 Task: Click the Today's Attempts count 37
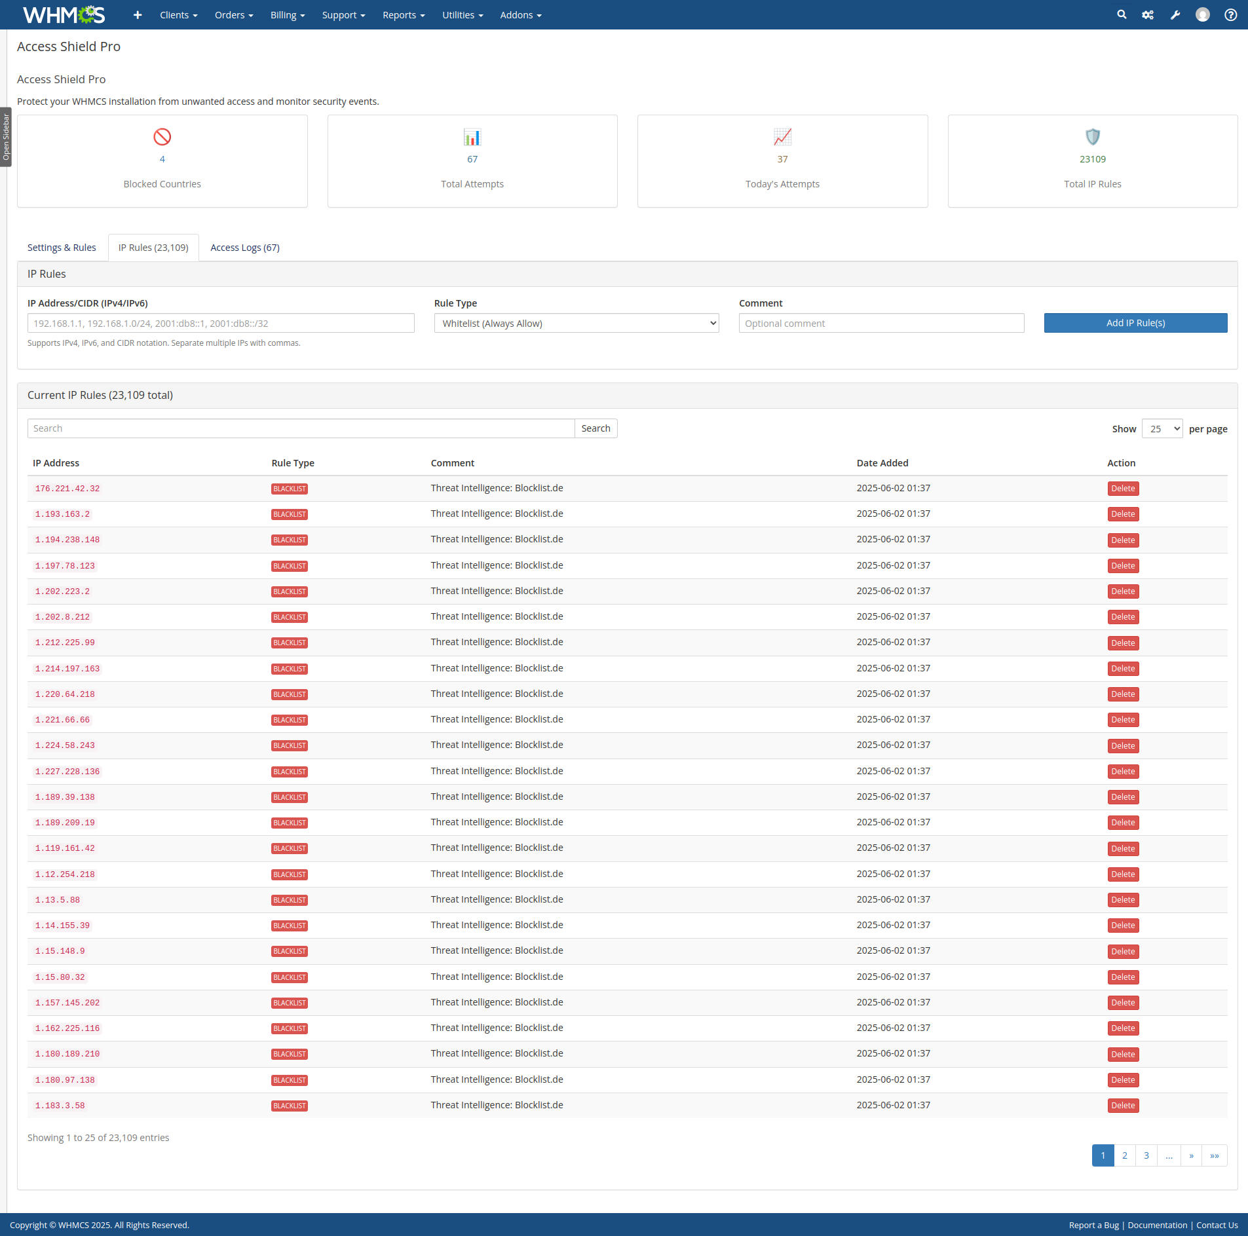tap(782, 159)
